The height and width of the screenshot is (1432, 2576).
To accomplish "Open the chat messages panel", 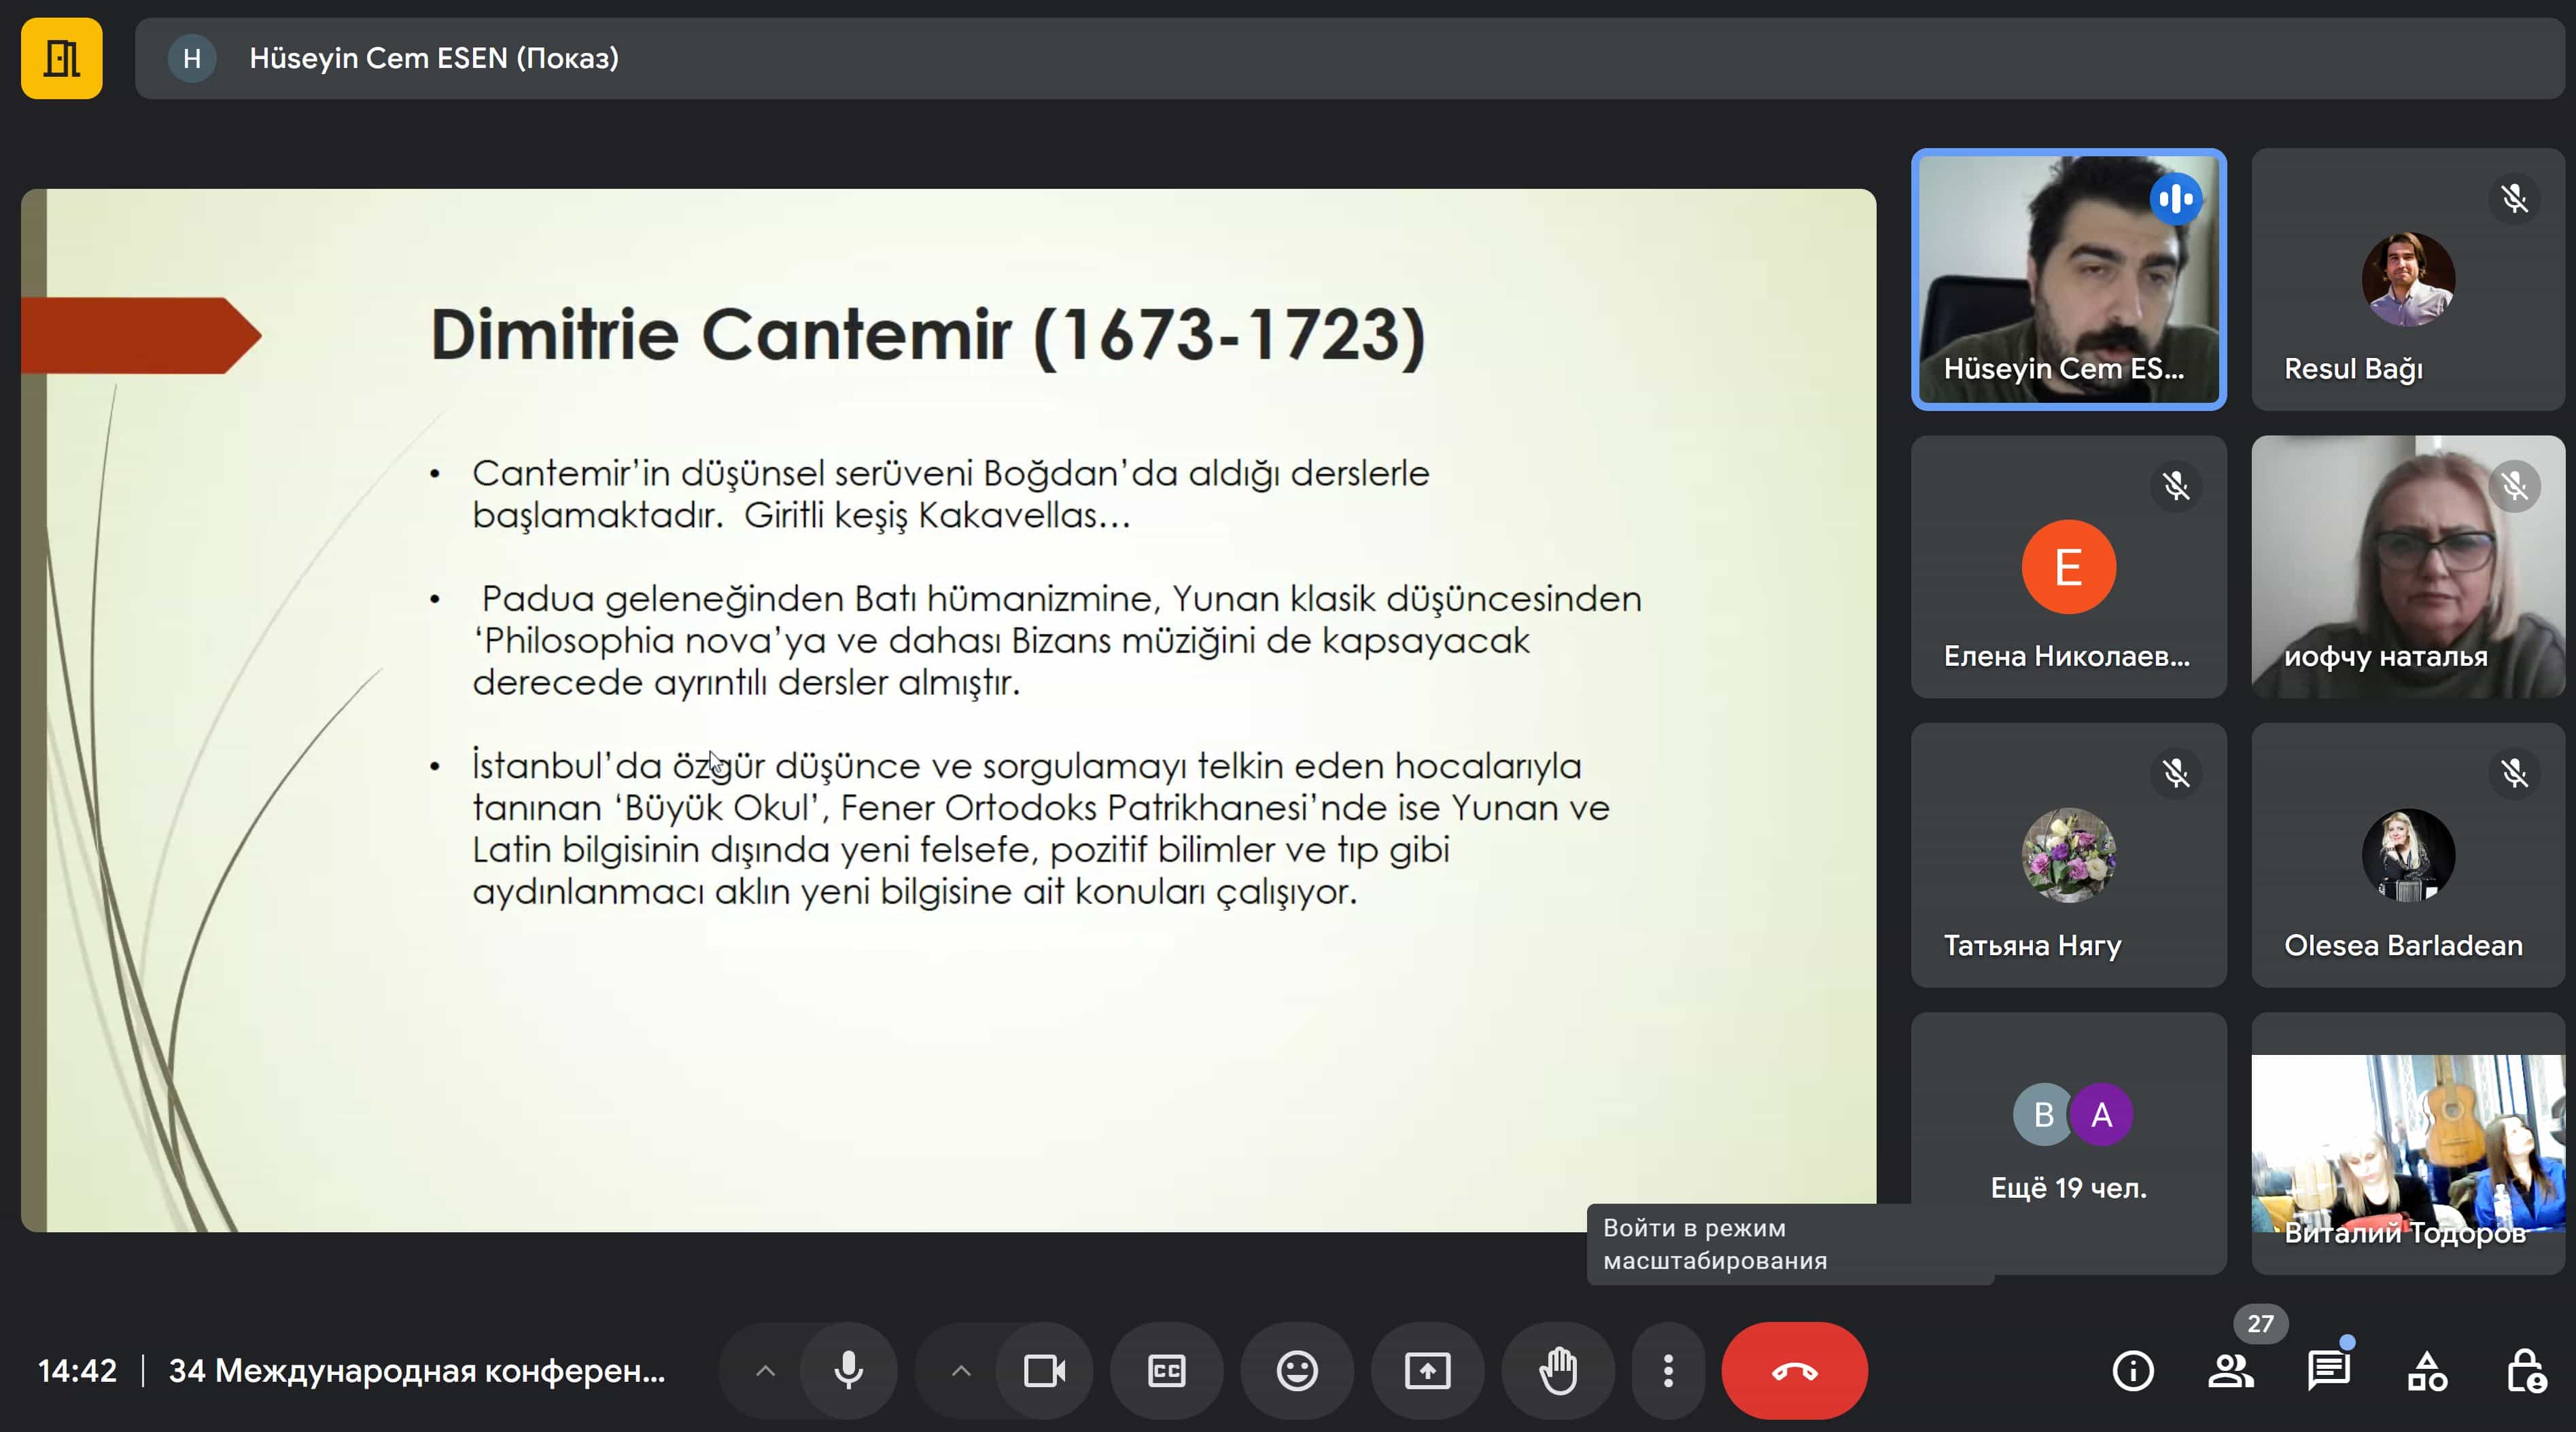I will point(2328,1370).
